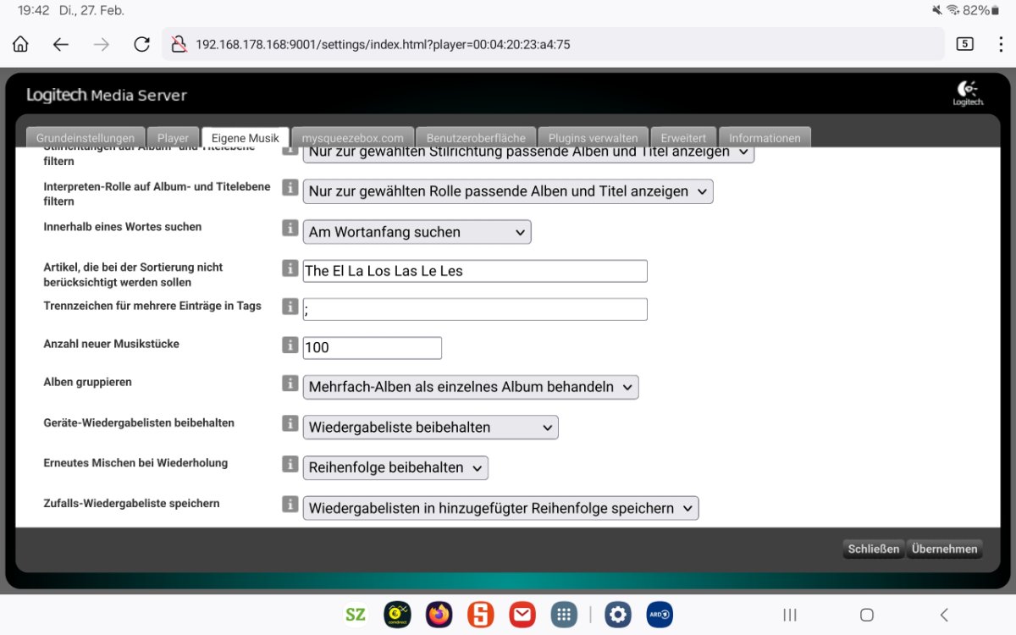The height and width of the screenshot is (635, 1016).
Task: Switch to the Player tab
Action: point(173,138)
